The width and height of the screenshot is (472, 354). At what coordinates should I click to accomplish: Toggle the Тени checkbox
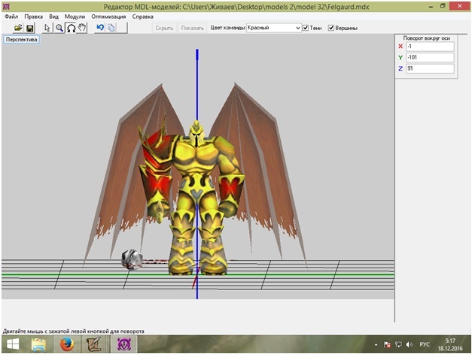(306, 28)
